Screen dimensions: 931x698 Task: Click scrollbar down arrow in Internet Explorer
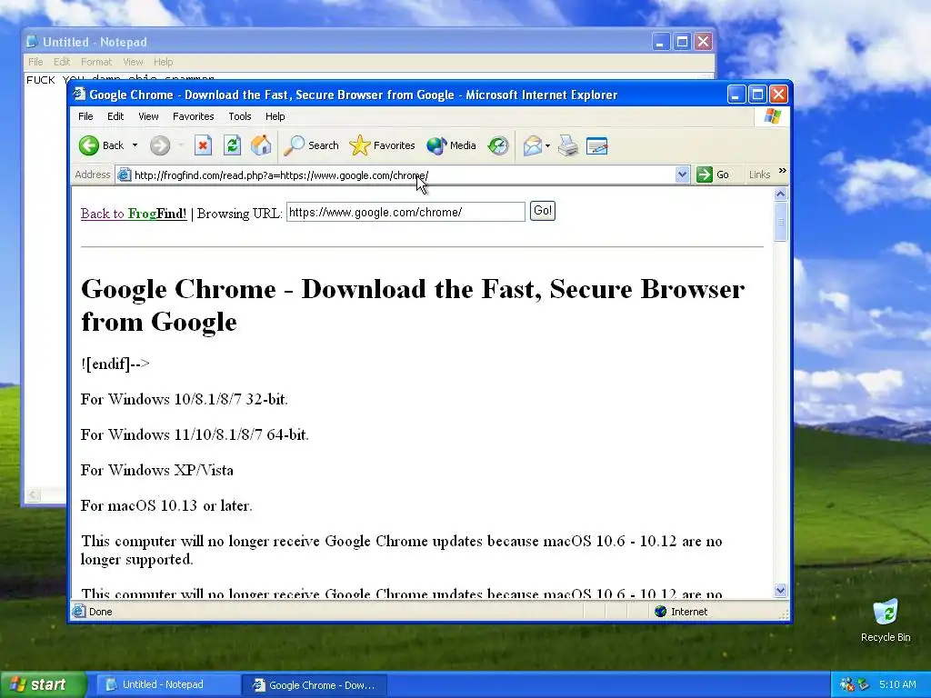[x=781, y=591]
